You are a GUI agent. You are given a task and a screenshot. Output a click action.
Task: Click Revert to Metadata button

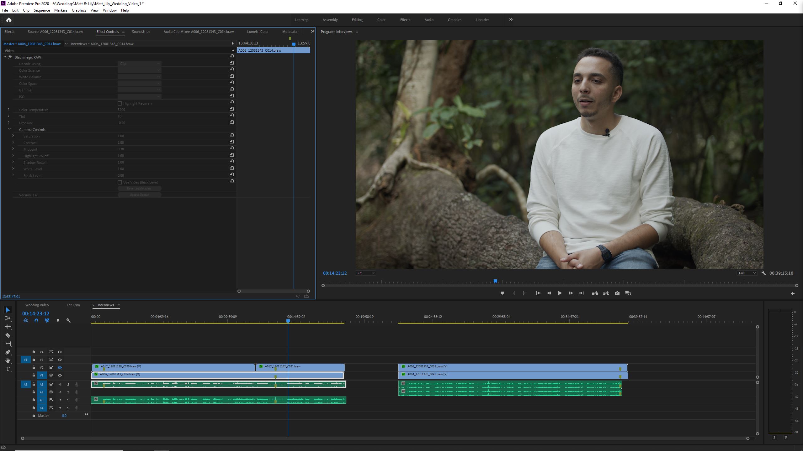(140, 189)
